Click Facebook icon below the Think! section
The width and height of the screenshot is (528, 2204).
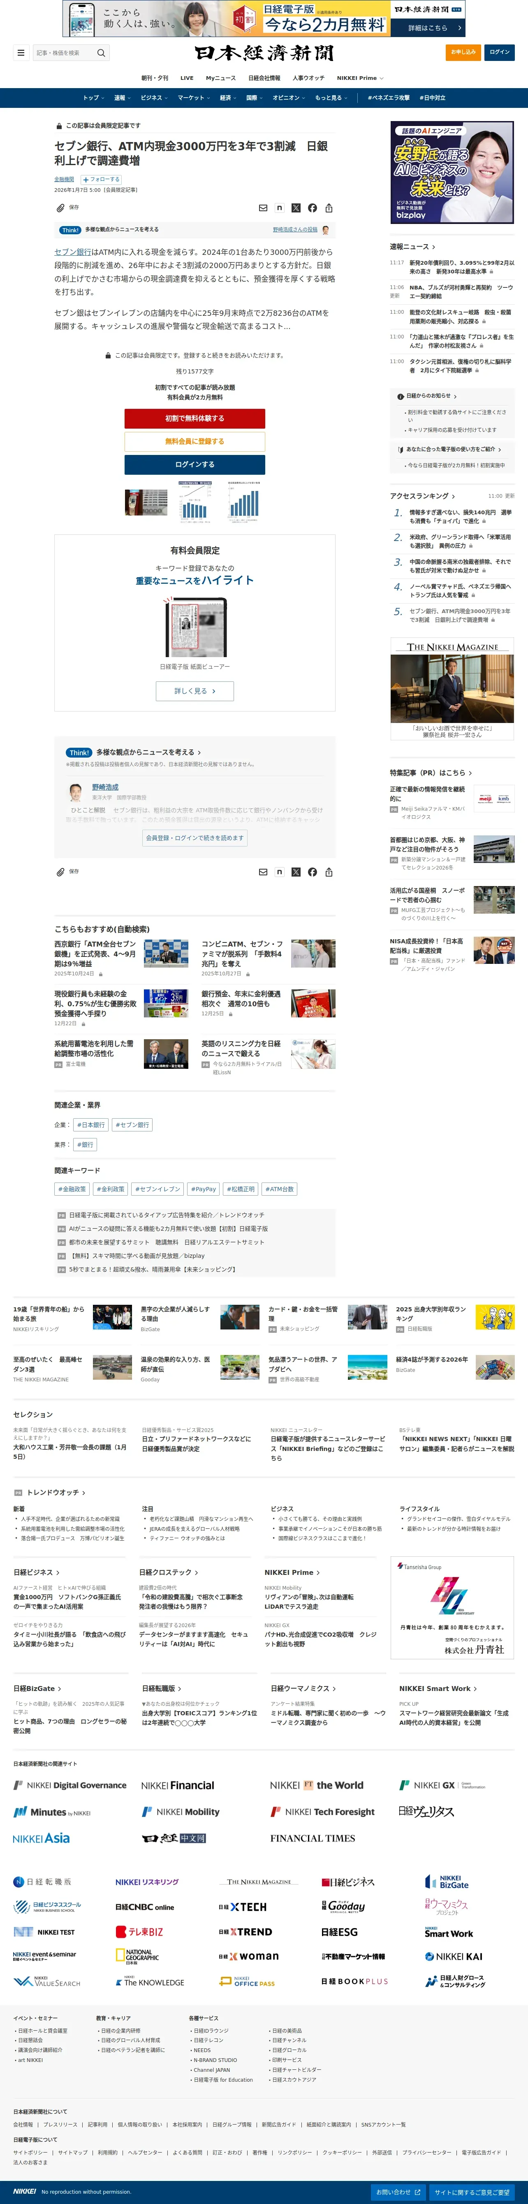(312, 872)
